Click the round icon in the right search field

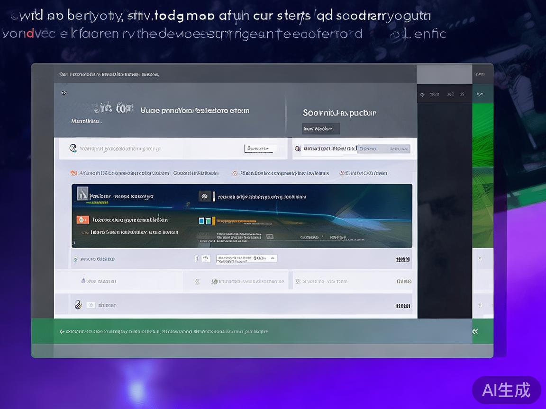pyautogui.click(x=298, y=149)
